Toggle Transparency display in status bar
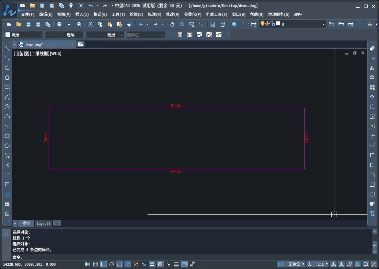 tap(160, 264)
